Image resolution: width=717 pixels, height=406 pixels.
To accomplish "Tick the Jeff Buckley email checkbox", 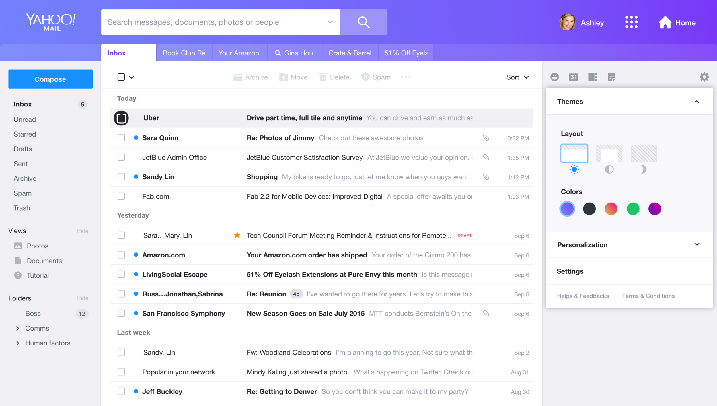I will click(x=121, y=391).
